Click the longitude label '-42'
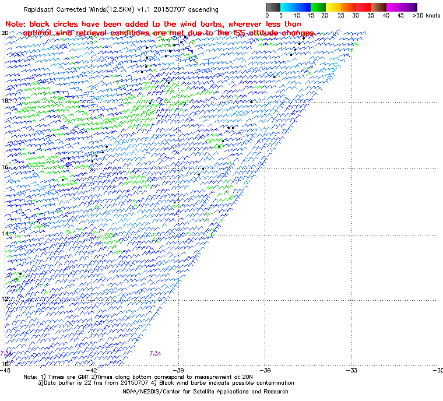 click(x=92, y=370)
